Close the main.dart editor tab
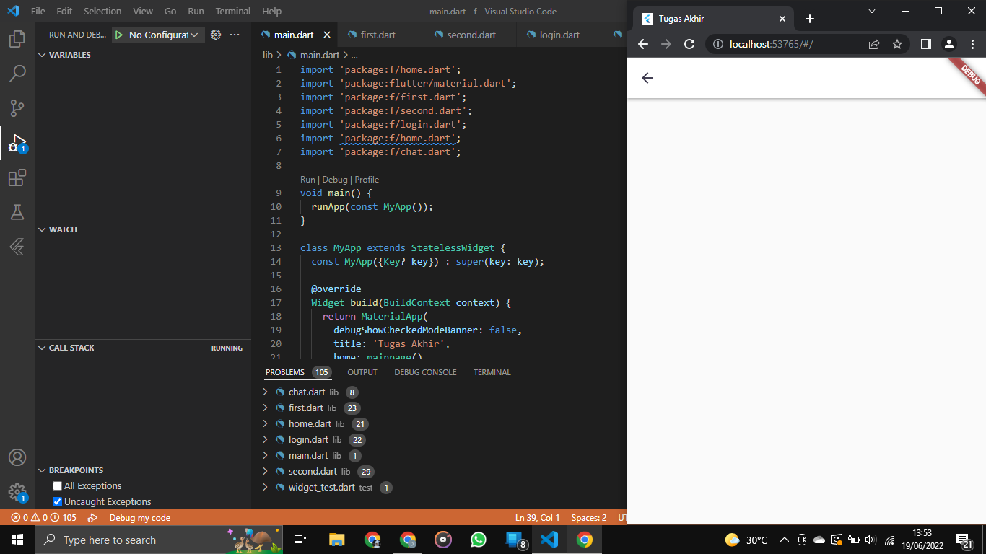 [327, 35]
